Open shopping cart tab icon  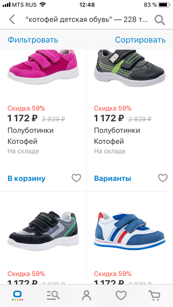click(154, 295)
